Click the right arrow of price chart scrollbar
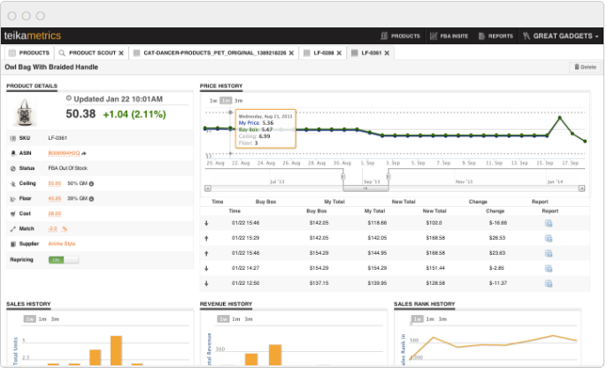 [583, 187]
